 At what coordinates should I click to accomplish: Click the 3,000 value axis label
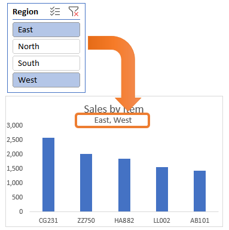[15, 125]
